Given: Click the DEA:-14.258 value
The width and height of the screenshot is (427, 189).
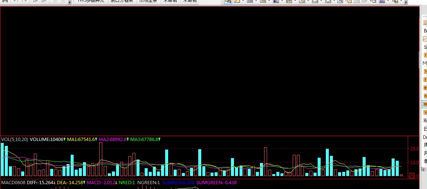Looking at the screenshot, I should coord(70,183).
